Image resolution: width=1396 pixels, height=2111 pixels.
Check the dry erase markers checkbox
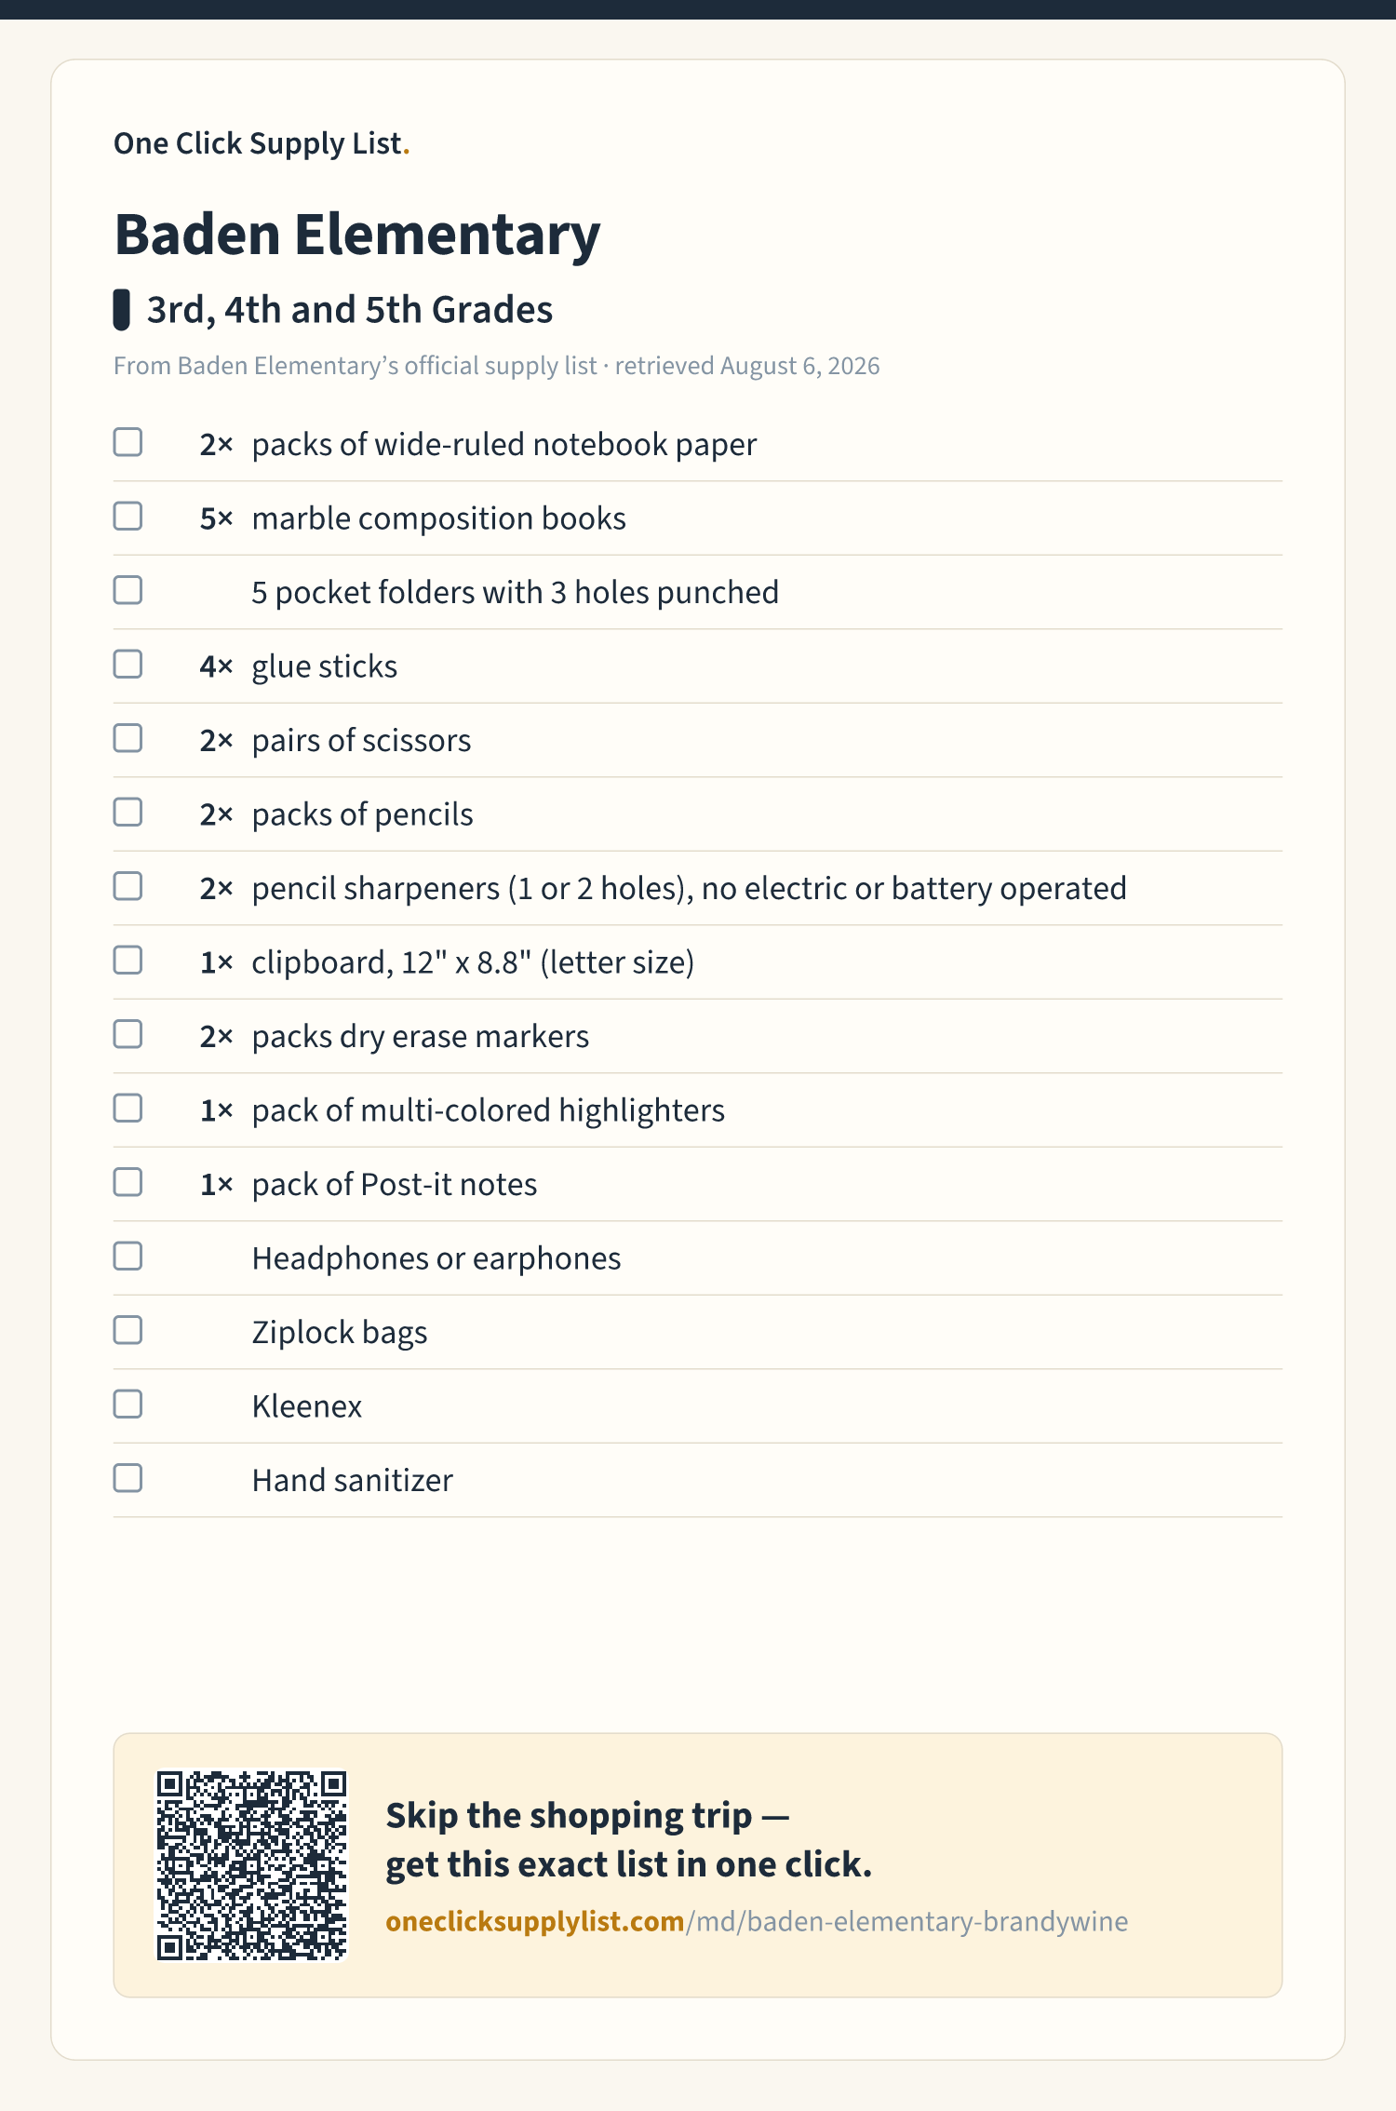point(128,1034)
